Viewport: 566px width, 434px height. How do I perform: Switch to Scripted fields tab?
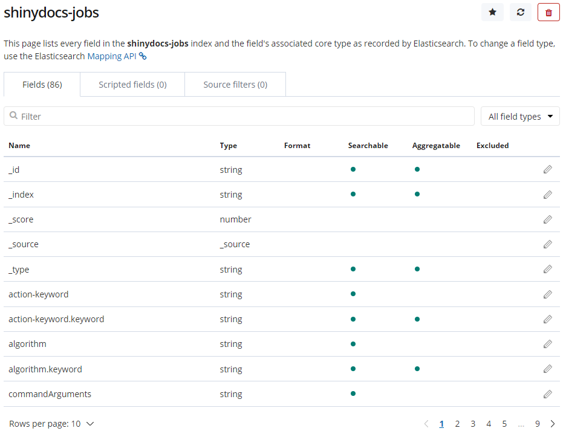click(x=132, y=85)
